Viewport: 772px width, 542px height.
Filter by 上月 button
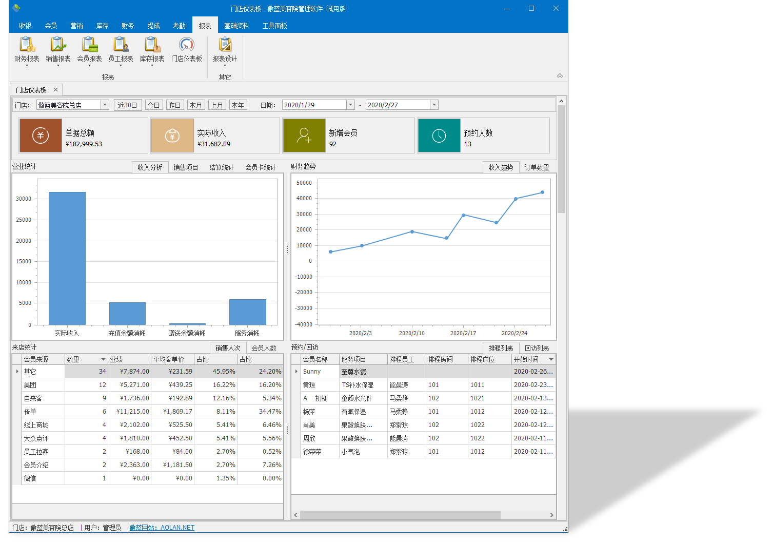[x=217, y=105]
